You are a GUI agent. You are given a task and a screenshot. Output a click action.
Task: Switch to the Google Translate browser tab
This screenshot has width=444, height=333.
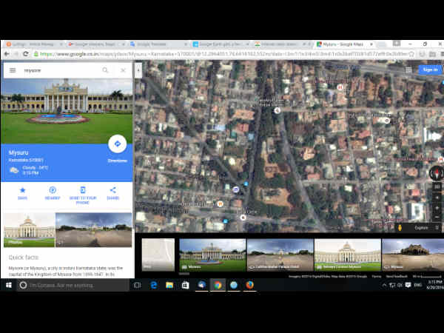tap(158, 44)
